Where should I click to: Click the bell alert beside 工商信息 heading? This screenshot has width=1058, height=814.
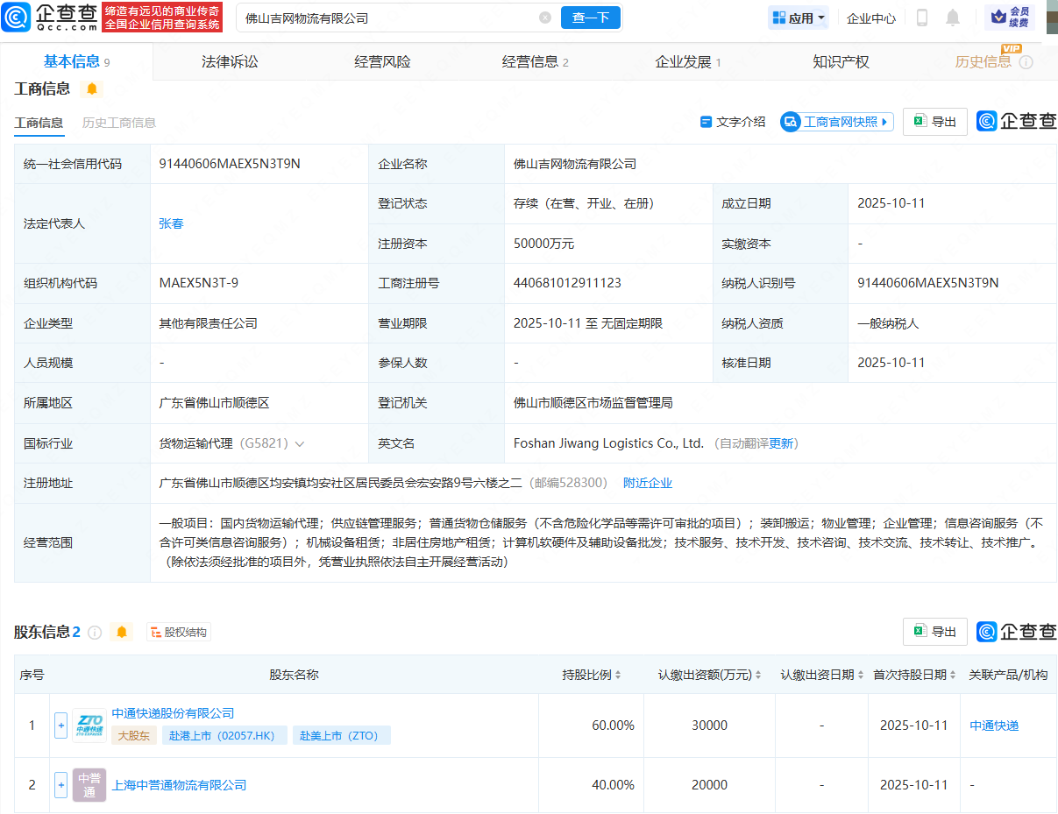coord(91,88)
